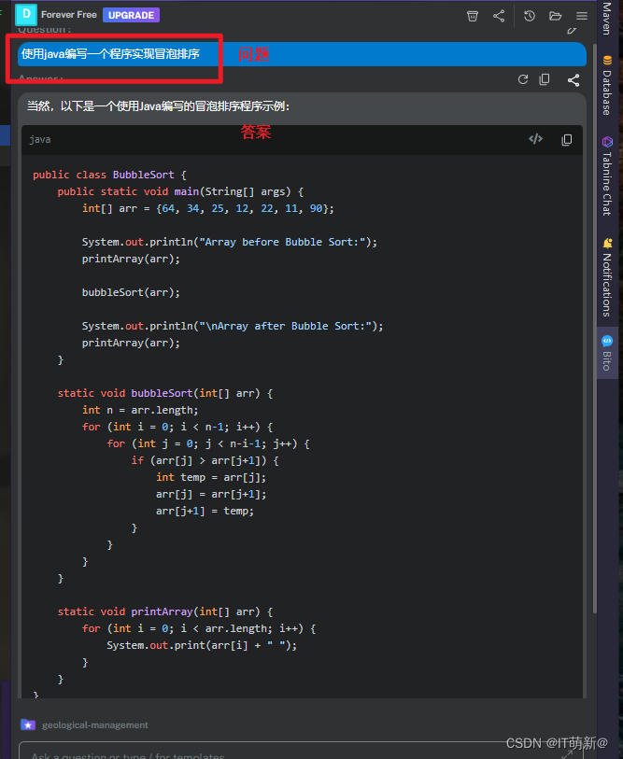This screenshot has width=623, height=759.
Task: Share the conversation from the top toolbar
Action: [499, 16]
